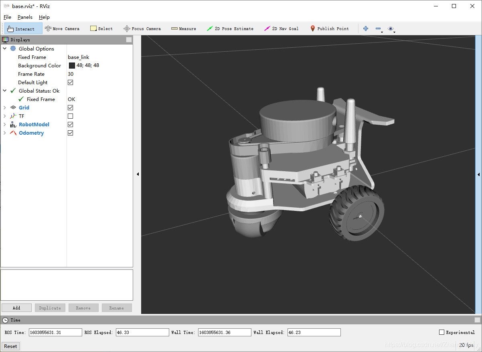Select the Interact tool

(23, 29)
